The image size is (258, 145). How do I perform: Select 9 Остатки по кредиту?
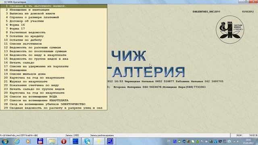pos(54,36)
